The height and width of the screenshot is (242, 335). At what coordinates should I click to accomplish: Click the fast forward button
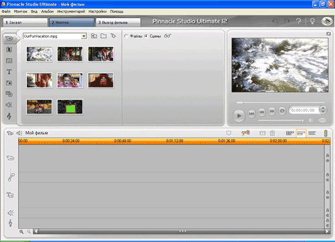272,111
